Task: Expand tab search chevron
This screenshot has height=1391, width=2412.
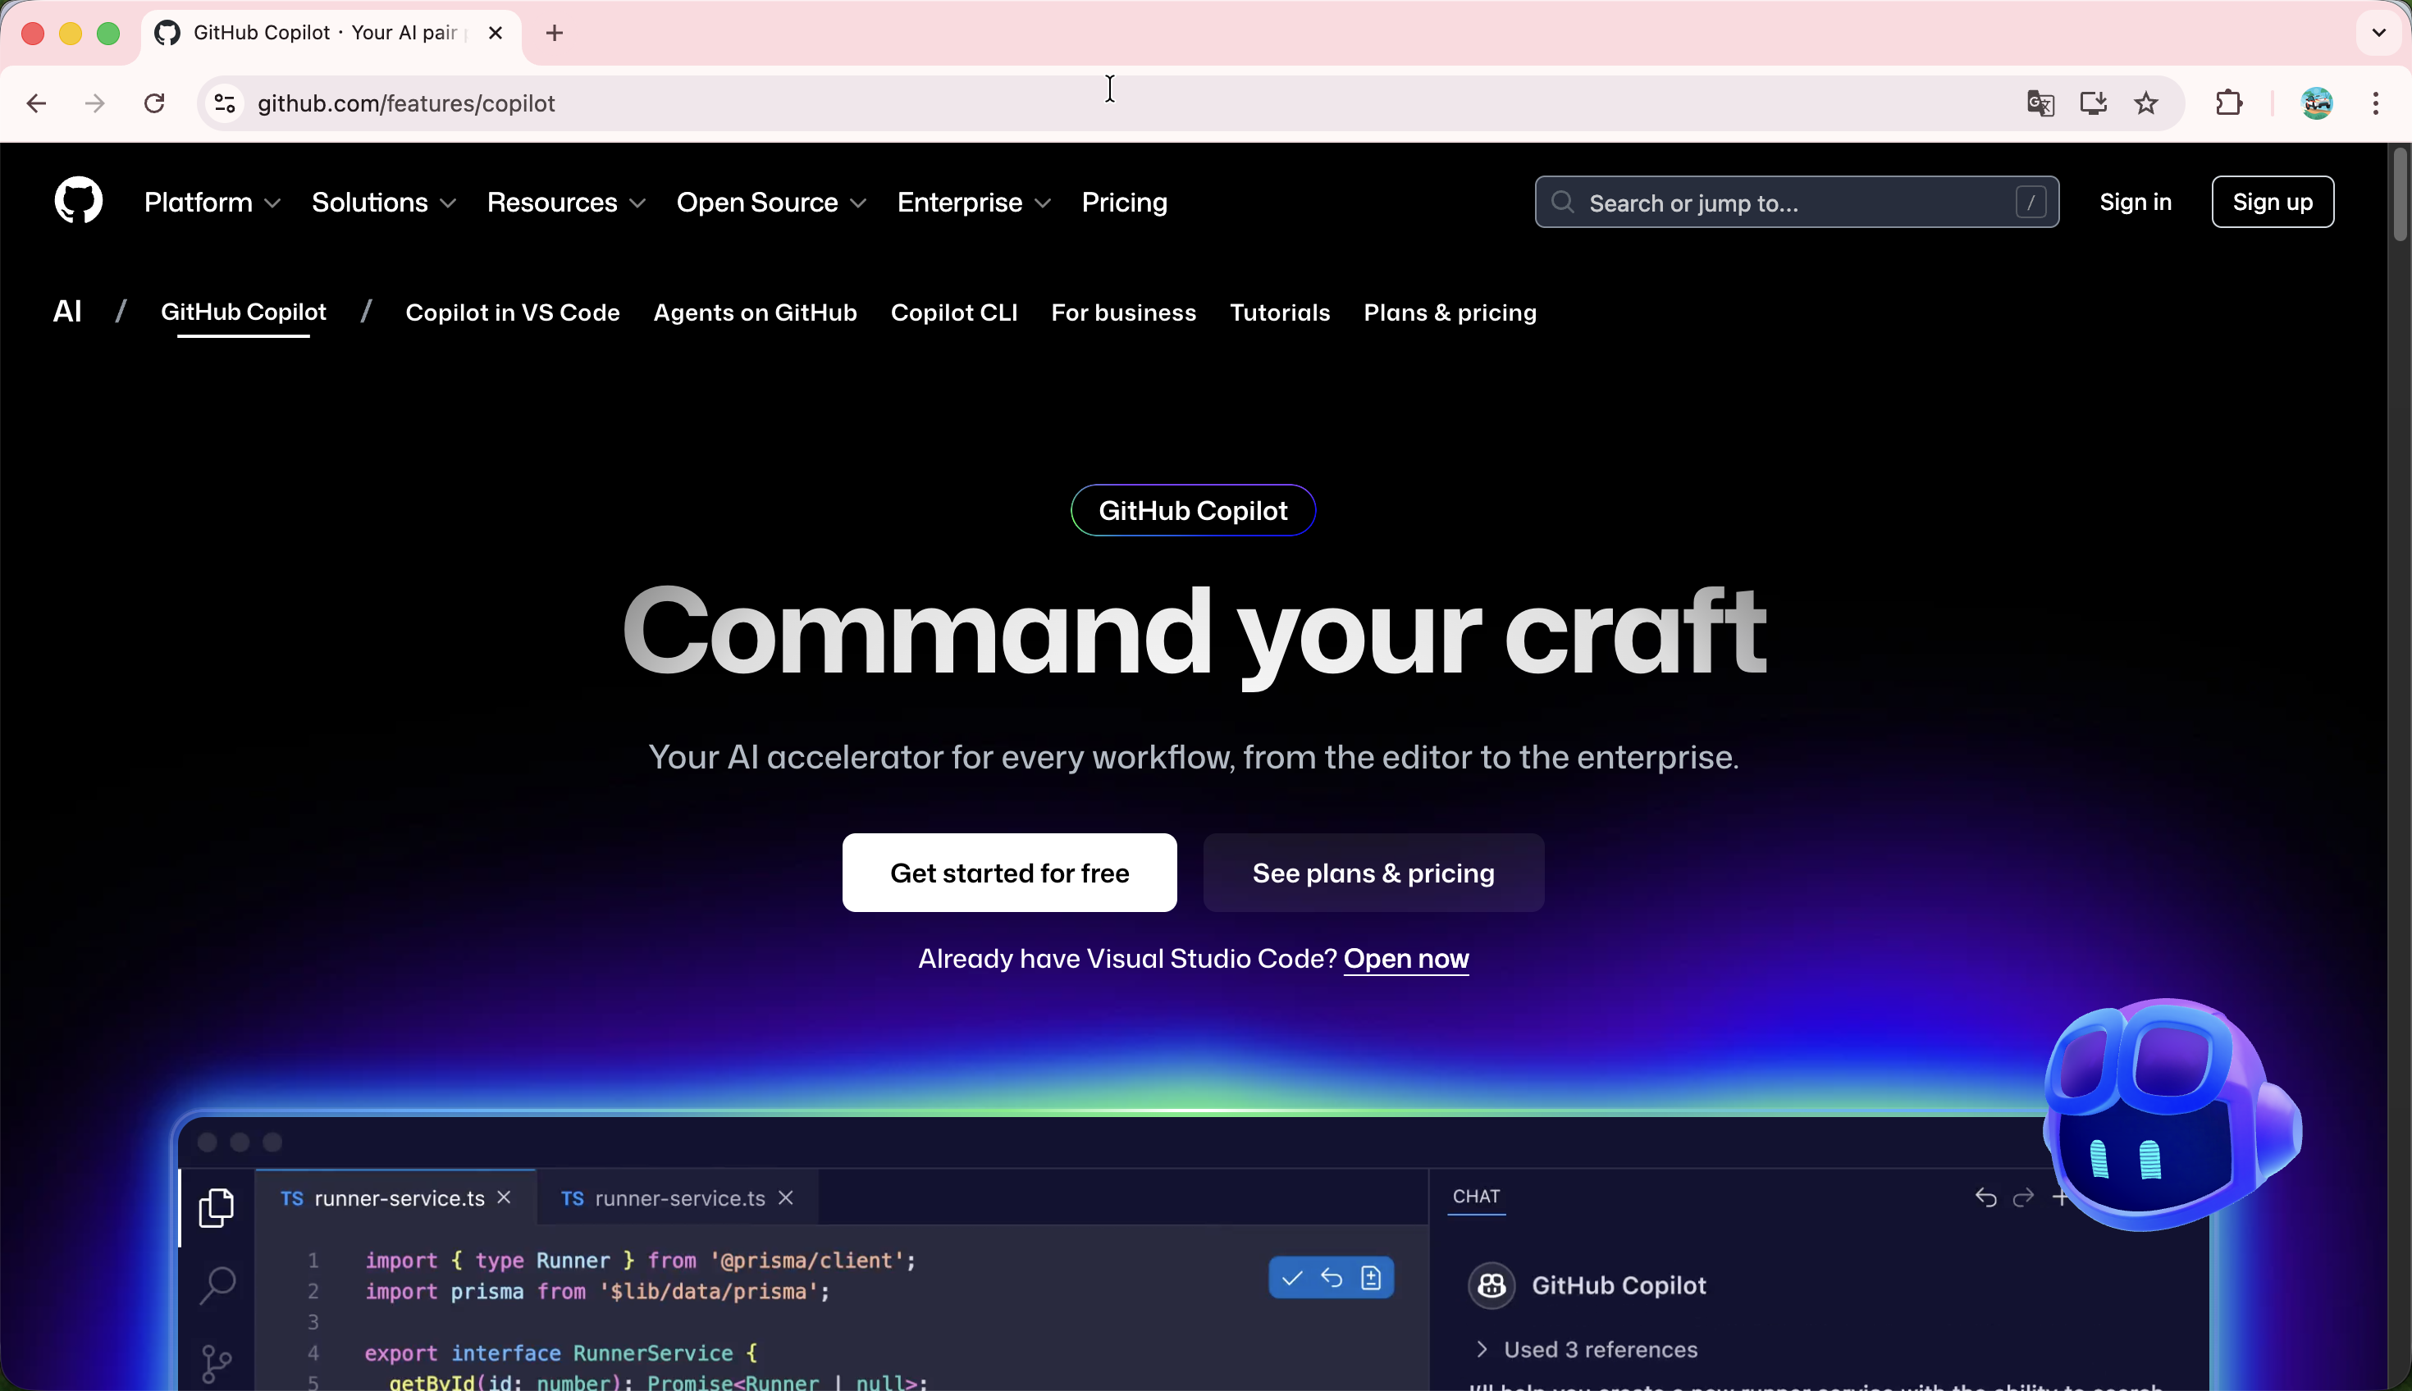Action: click(2378, 34)
